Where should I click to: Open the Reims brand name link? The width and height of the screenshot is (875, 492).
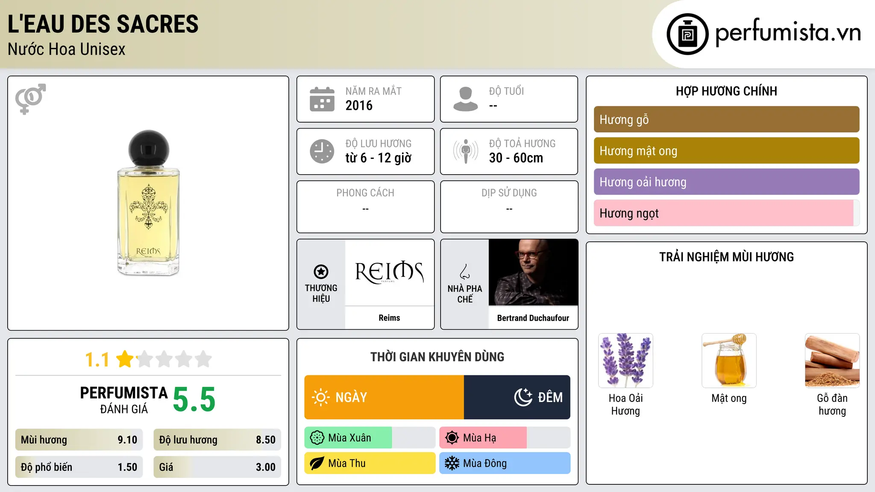[x=389, y=318]
